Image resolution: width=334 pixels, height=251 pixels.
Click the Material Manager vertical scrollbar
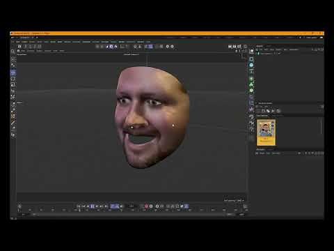click(321, 125)
